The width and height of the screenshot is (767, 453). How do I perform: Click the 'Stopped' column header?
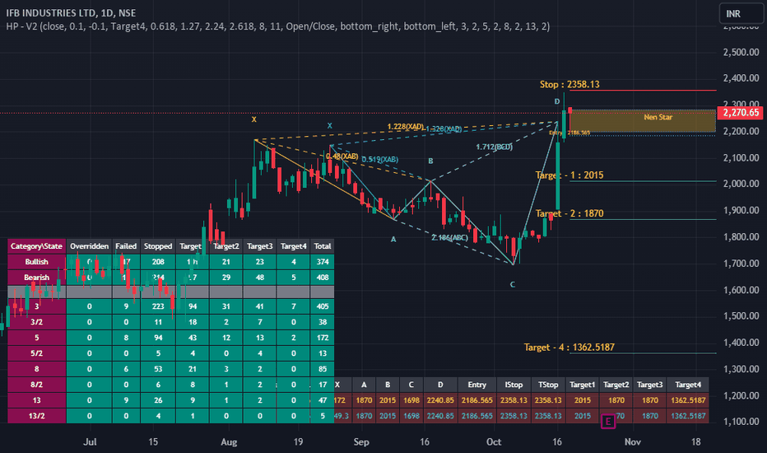(x=158, y=246)
